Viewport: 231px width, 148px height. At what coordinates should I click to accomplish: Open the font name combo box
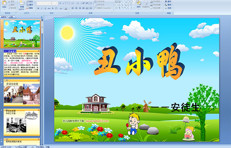[44, 3]
